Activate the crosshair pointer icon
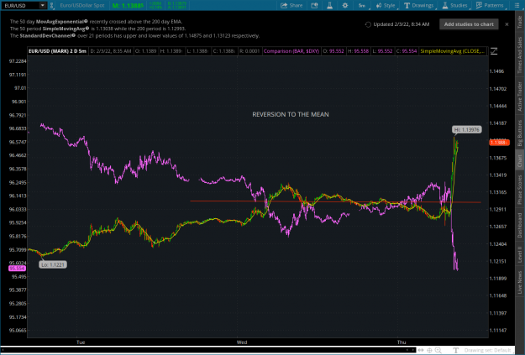Screen dimensions: 525x355 pyautogui.click(x=429, y=350)
